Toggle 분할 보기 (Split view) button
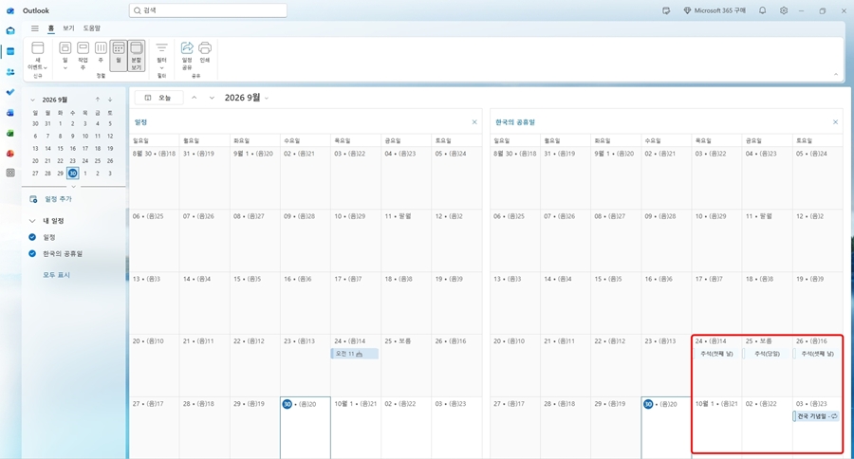This screenshot has height=459, width=854. (136, 56)
